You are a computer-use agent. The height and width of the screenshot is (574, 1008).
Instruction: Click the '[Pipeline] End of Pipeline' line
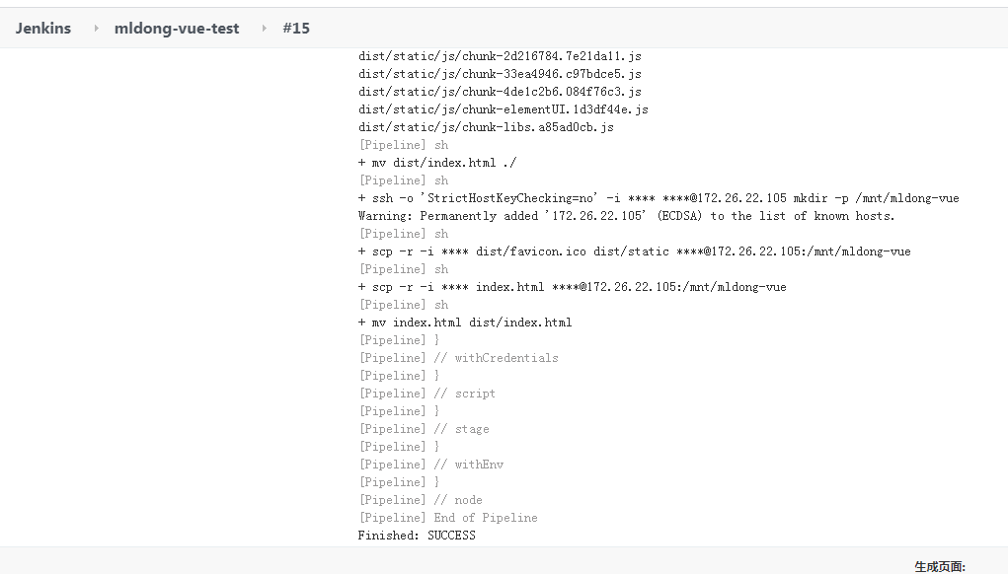[447, 518]
